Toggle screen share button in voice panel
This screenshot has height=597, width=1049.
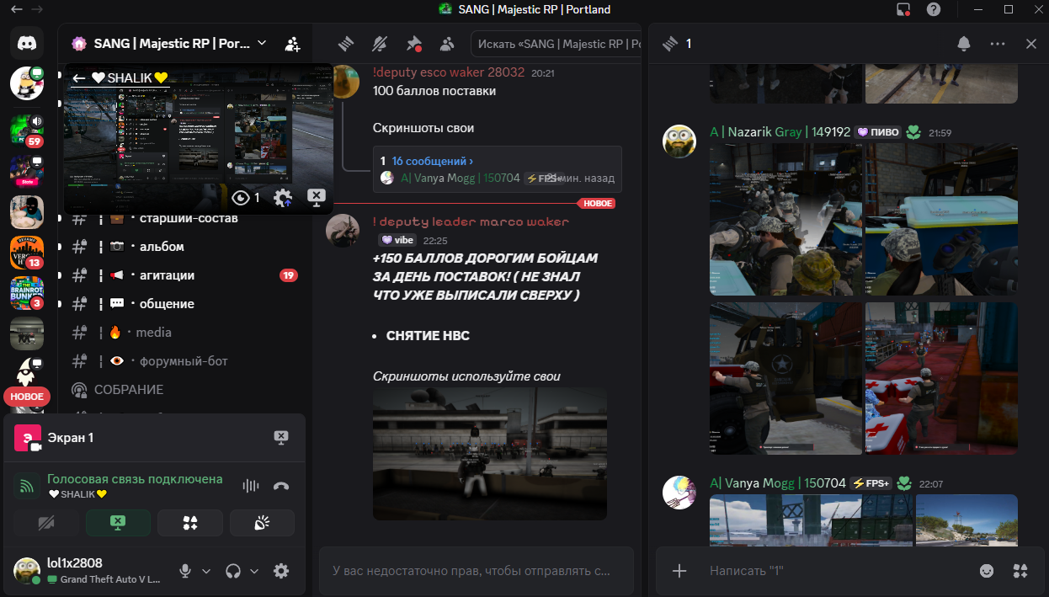pyautogui.click(x=118, y=523)
